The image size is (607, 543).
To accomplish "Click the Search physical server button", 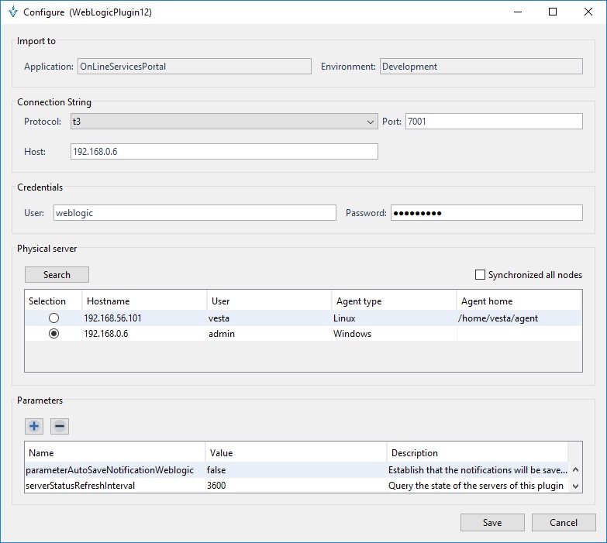I will click(57, 274).
